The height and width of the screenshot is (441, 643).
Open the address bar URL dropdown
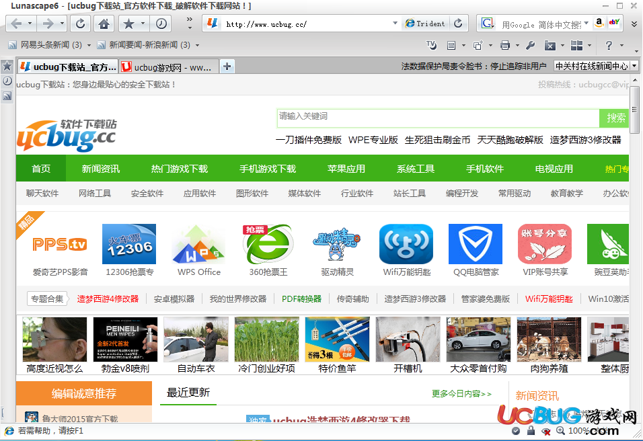click(x=395, y=24)
